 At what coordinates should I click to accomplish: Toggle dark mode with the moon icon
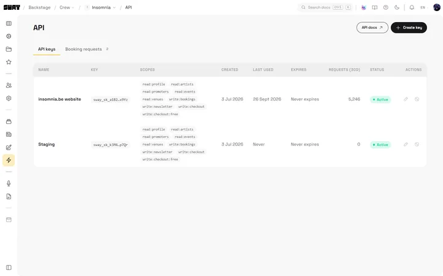tap(397, 7)
